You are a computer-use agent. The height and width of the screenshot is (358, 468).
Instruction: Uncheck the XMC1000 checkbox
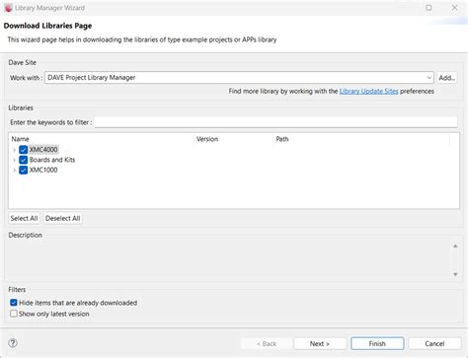23,170
